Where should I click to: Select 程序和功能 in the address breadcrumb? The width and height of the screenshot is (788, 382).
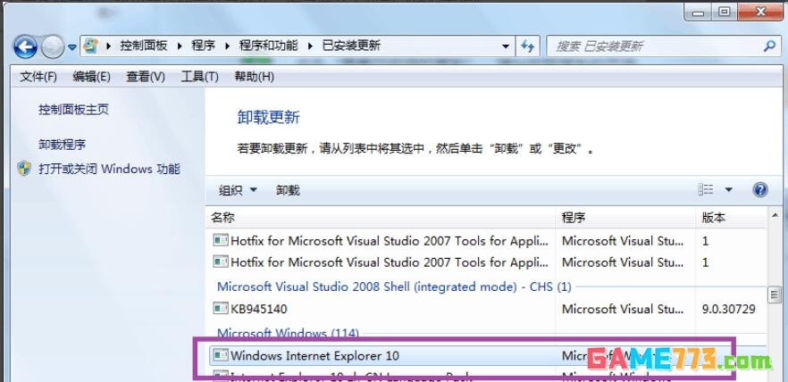point(268,46)
